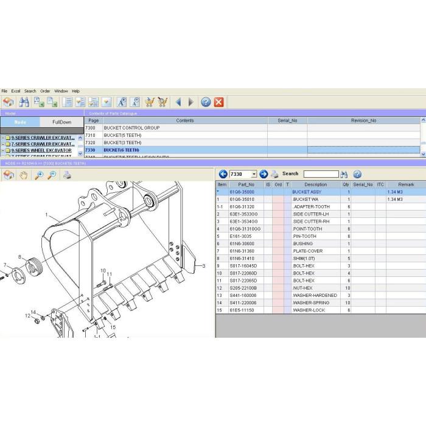Click the three-pane layout icon

point(93,102)
